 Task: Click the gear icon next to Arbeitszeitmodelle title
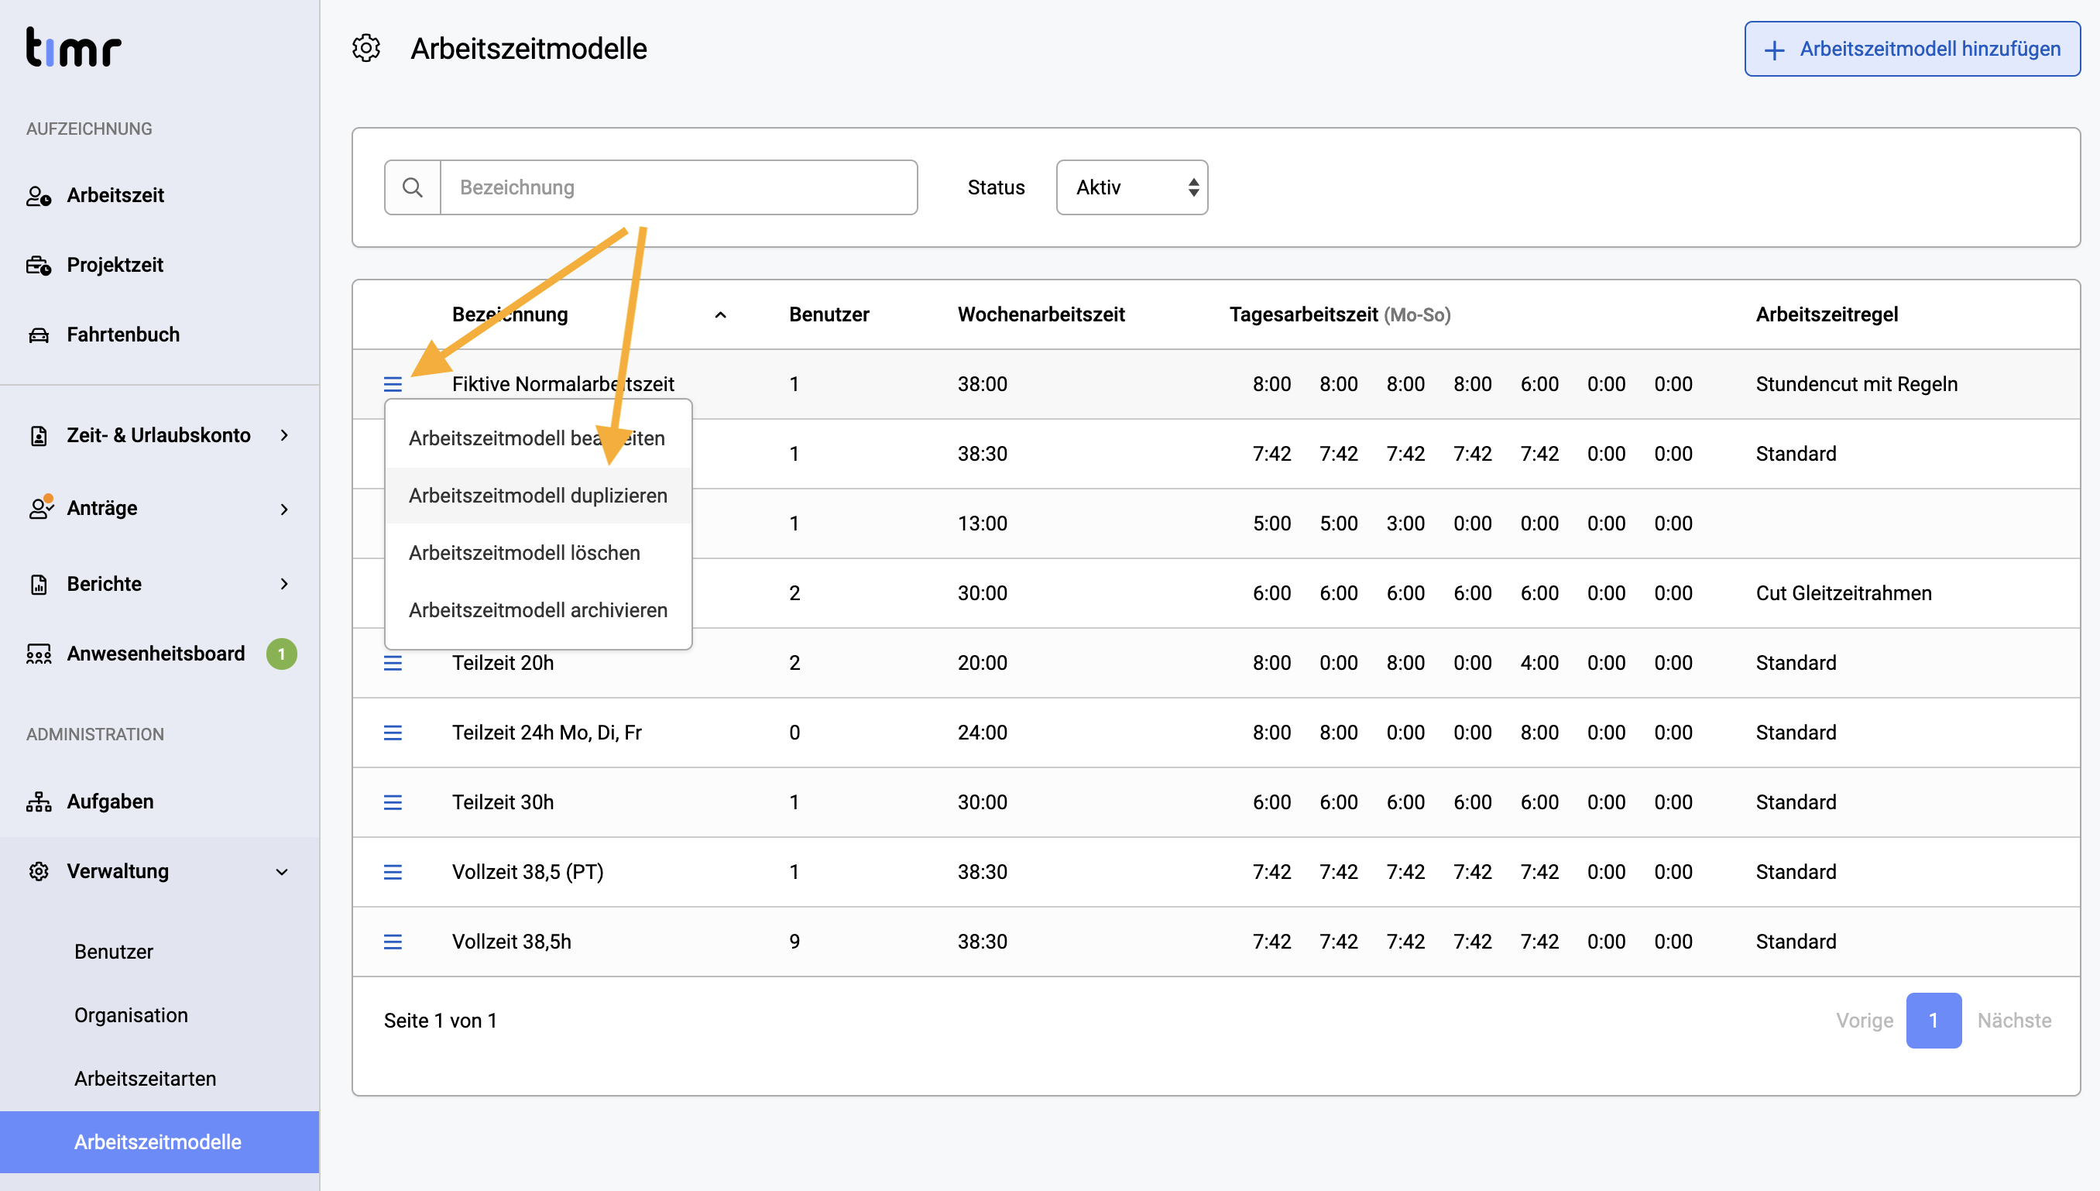coord(366,48)
